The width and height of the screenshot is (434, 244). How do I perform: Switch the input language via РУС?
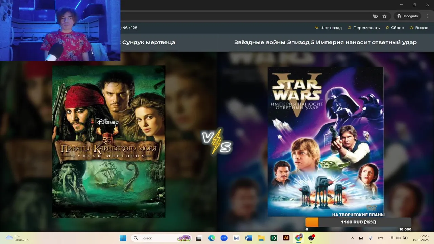[x=381, y=238]
